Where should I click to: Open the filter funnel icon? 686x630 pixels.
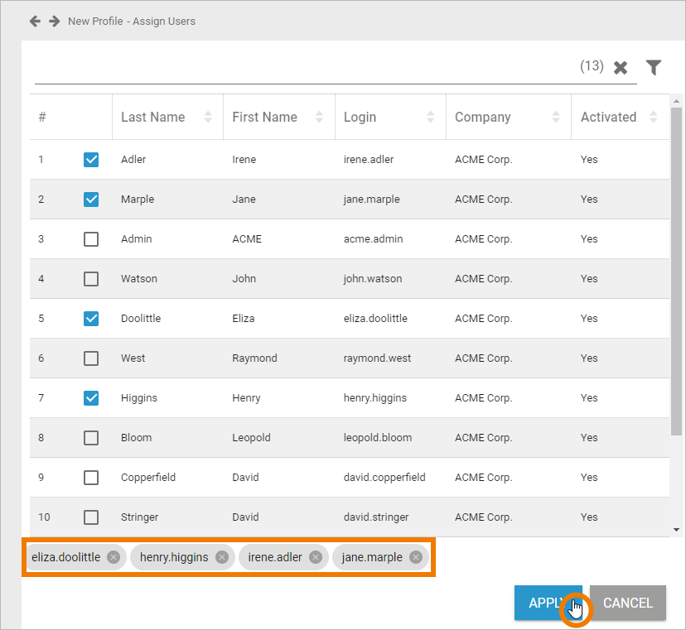click(654, 67)
